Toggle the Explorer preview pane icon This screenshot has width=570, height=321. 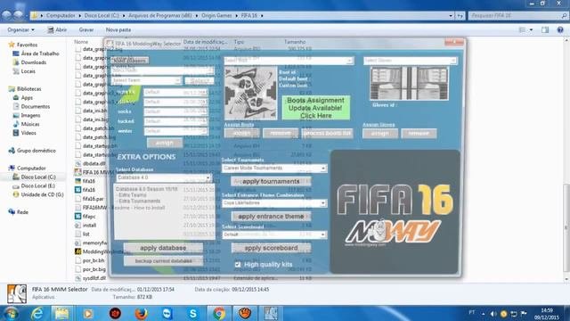545,29
